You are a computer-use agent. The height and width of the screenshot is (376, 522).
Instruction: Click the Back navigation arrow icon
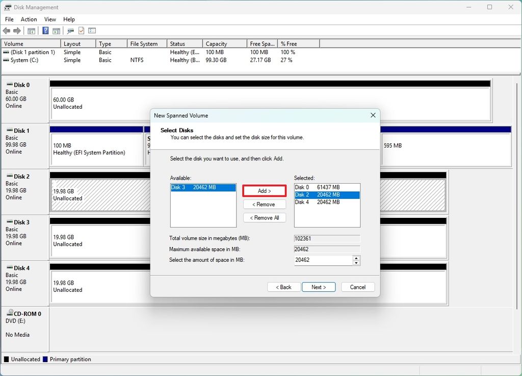click(x=7, y=30)
